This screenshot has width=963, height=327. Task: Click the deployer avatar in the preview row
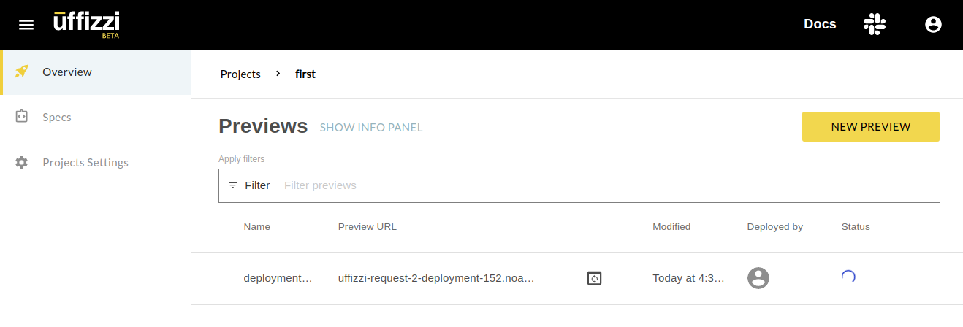pos(758,278)
